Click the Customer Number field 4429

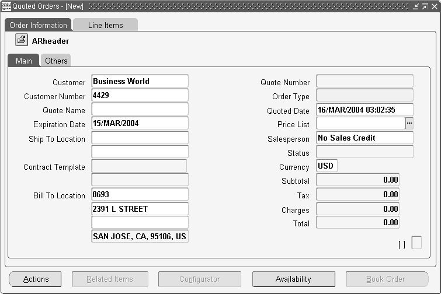click(140, 95)
